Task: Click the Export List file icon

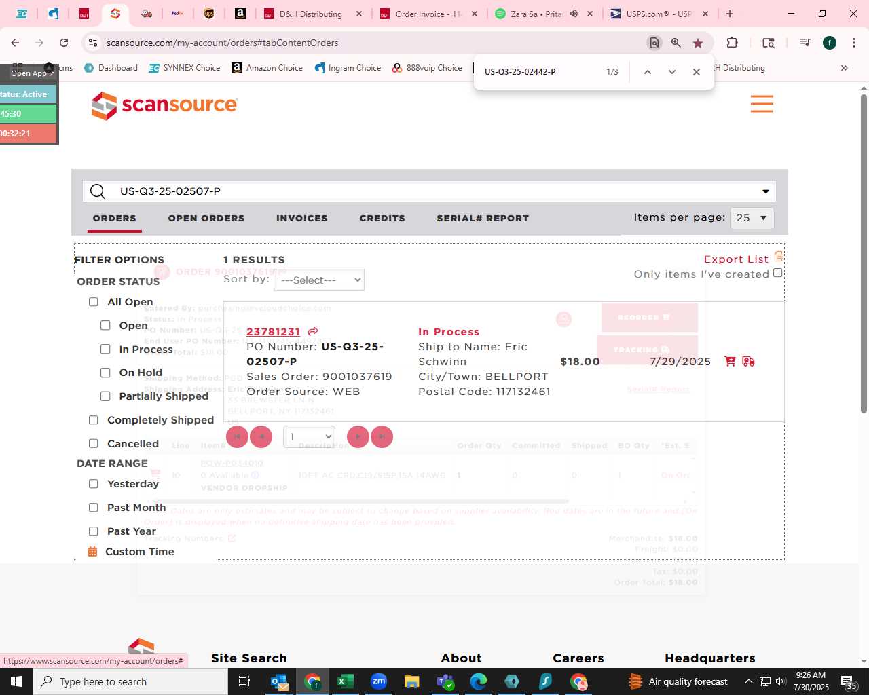Action: point(779,257)
